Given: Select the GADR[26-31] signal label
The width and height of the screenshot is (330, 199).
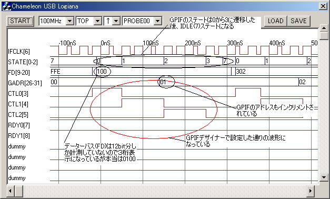Looking at the screenshot, I should [25, 83].
